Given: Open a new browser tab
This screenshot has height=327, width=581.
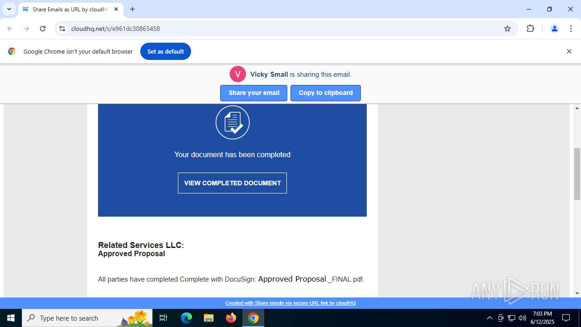Looking at the screenshot, I should tap(133, 9).
